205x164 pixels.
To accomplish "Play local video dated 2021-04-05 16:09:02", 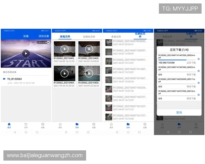I will [89, 49].
